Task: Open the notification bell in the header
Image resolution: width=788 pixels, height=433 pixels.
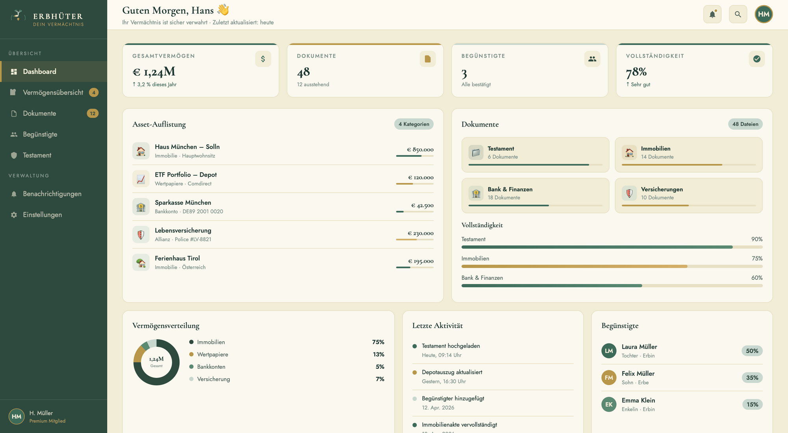Action: 712,14
